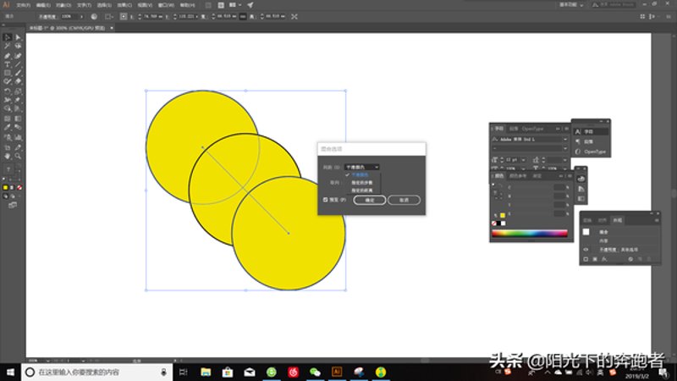Choose Specified Steps (指定的步数) option

click(362, 183)
